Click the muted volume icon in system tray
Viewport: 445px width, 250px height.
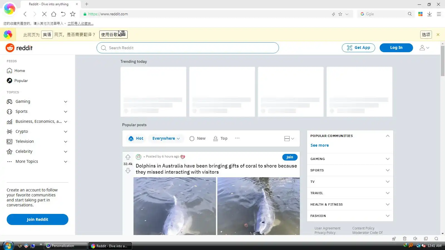424,246
